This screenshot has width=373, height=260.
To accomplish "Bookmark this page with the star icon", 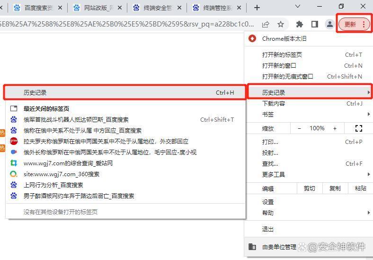I will (x=281, y=24).
